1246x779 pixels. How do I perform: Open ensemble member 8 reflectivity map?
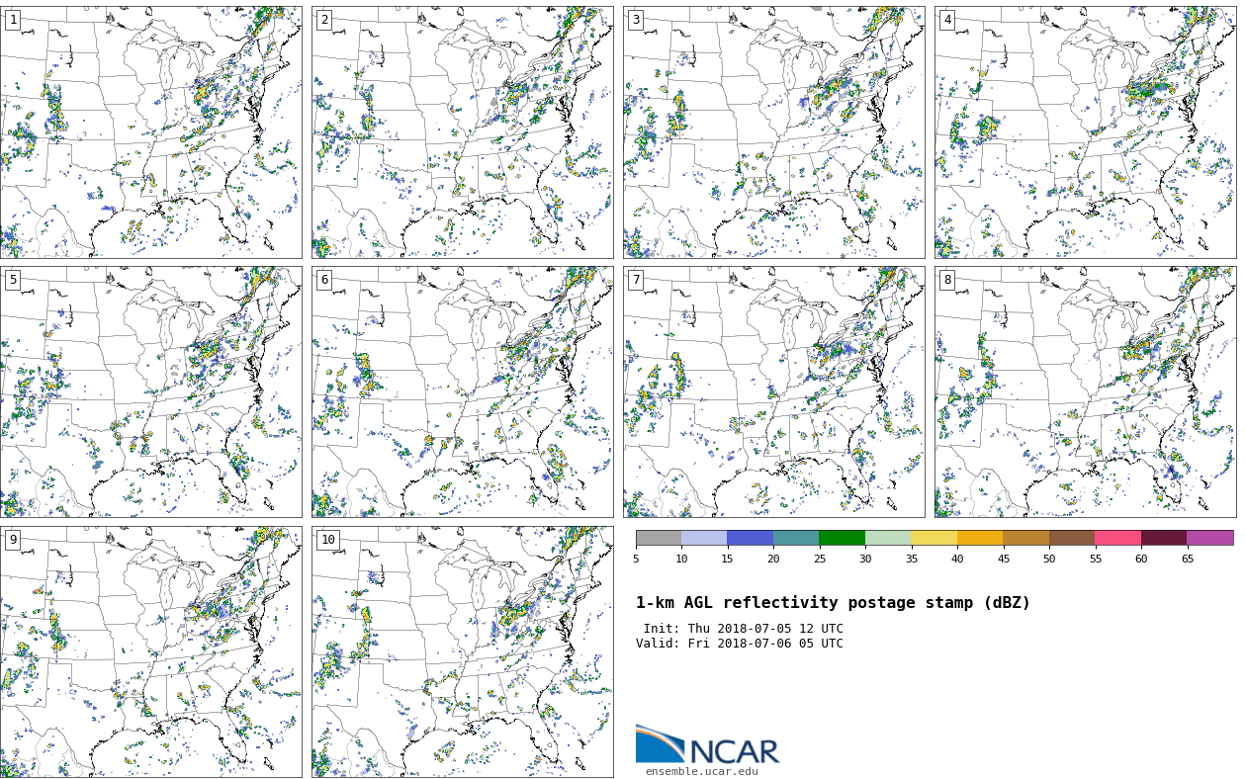coord(1085,391)
